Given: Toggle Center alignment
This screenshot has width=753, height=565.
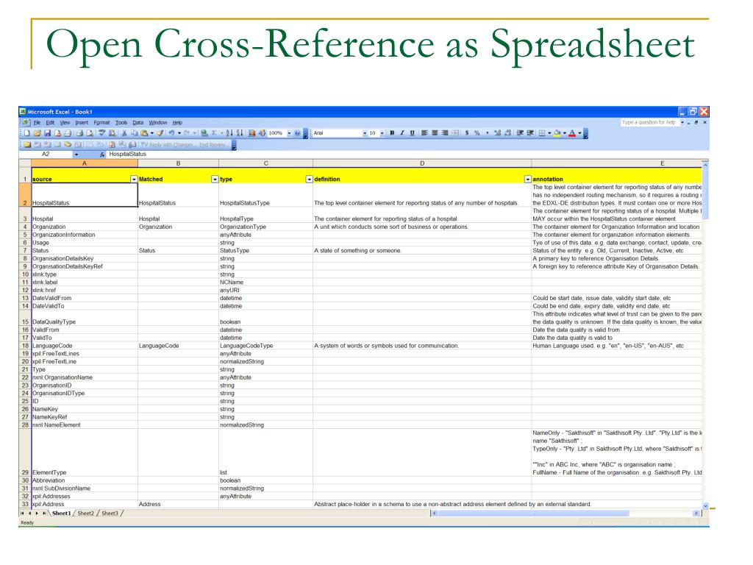Looking at the screenshot, I should click(x=435, y=133).
